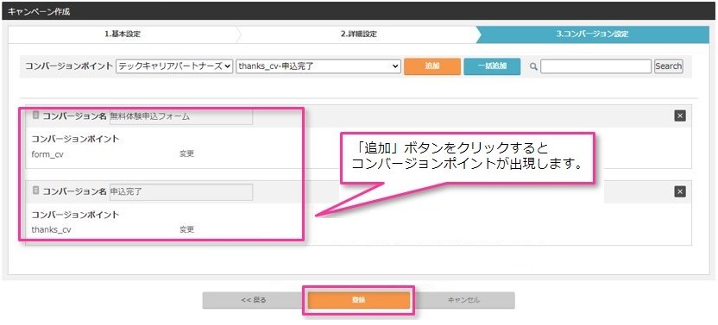Remove the 無料体験申込フォーム conversion with X icon
Image resolution: width=718 pixels, height=325 pixels.
680,116
